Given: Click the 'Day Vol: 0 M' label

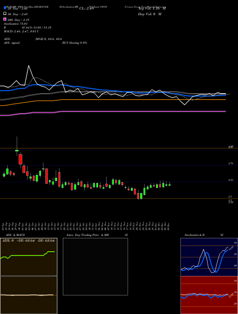Looking at the screenshot, I should point(149,14).
